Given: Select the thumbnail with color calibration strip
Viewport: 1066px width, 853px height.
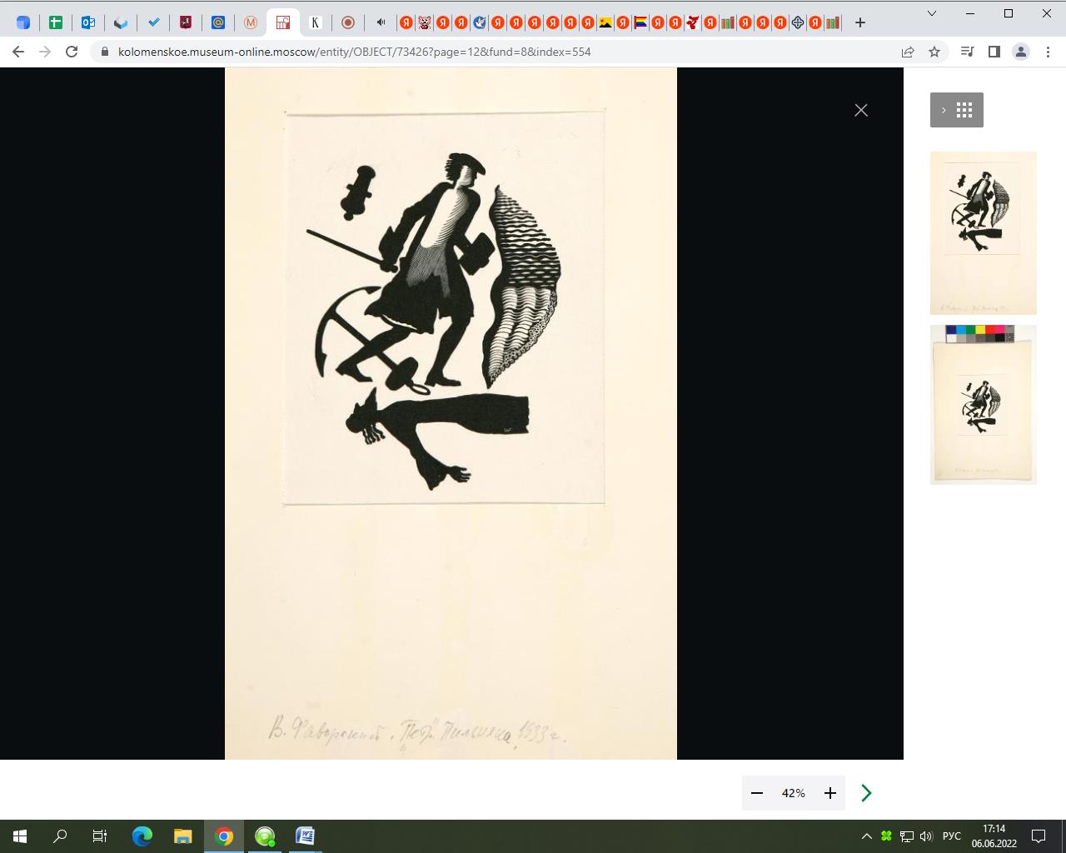Looking at the screenshot, I should coord(984,405).
